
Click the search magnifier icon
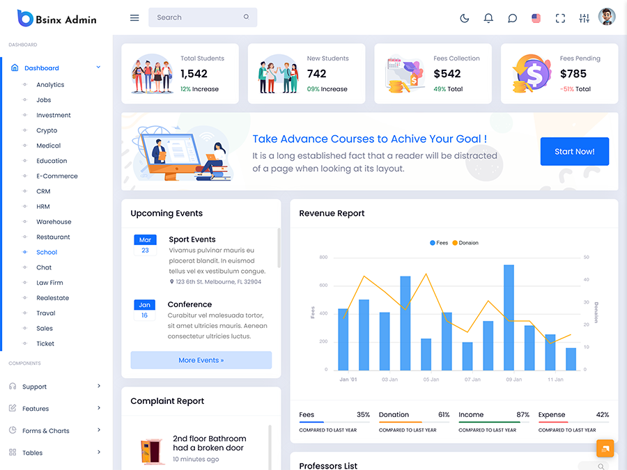tap(247, 17)
